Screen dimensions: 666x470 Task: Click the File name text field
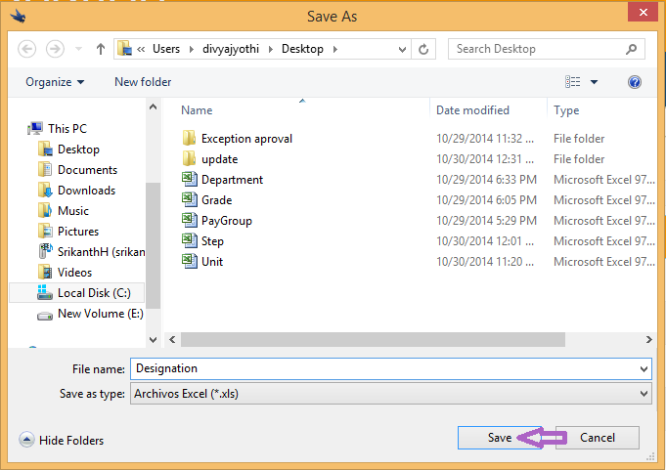[x=381, y=368]
